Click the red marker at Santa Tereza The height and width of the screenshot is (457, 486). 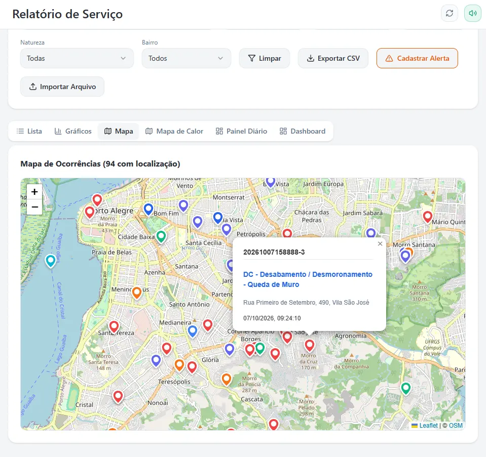(x=114, y=326)
